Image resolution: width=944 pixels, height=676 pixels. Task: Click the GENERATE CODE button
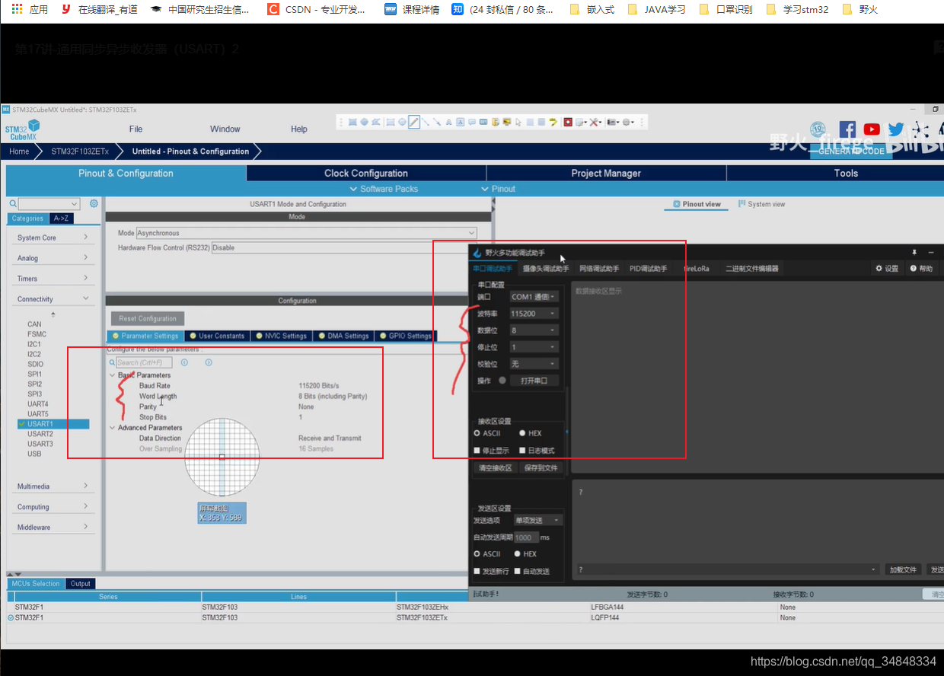pos(850,151)
